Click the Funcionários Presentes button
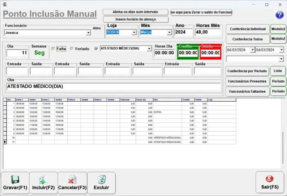 click(247, 81)
